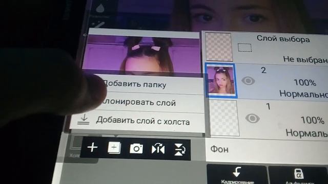This screenshot has height=184, width=328.
Task: Tap layer 1's 100% opacity value
Action: (312, 120)
